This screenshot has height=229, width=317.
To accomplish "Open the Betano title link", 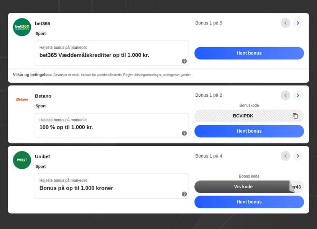I will coord(43,96).
